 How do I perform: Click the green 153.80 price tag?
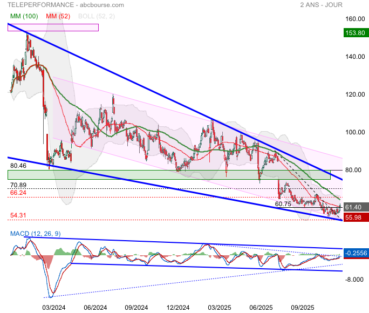[355, 33]
